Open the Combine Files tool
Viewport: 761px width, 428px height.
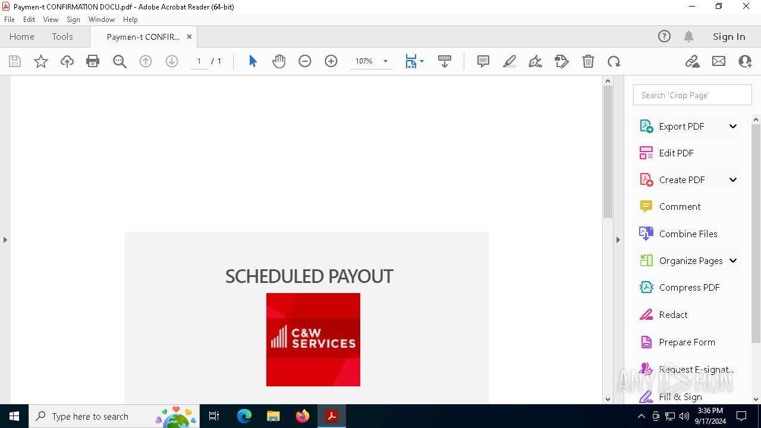tap(678, 234)
